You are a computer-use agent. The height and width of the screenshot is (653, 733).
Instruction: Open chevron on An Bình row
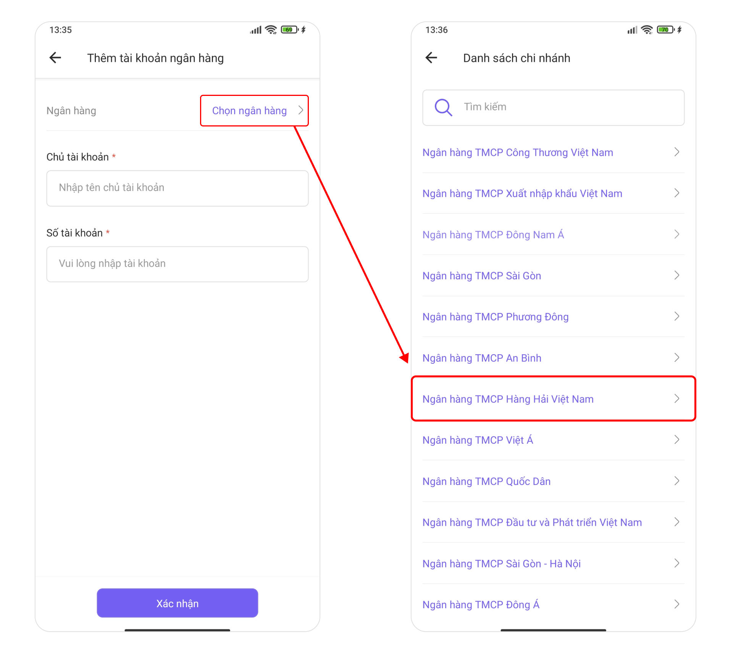click(677, 358)
